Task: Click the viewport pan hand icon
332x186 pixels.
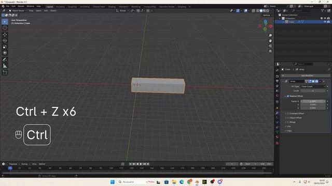Action: [x=270, y=41]
